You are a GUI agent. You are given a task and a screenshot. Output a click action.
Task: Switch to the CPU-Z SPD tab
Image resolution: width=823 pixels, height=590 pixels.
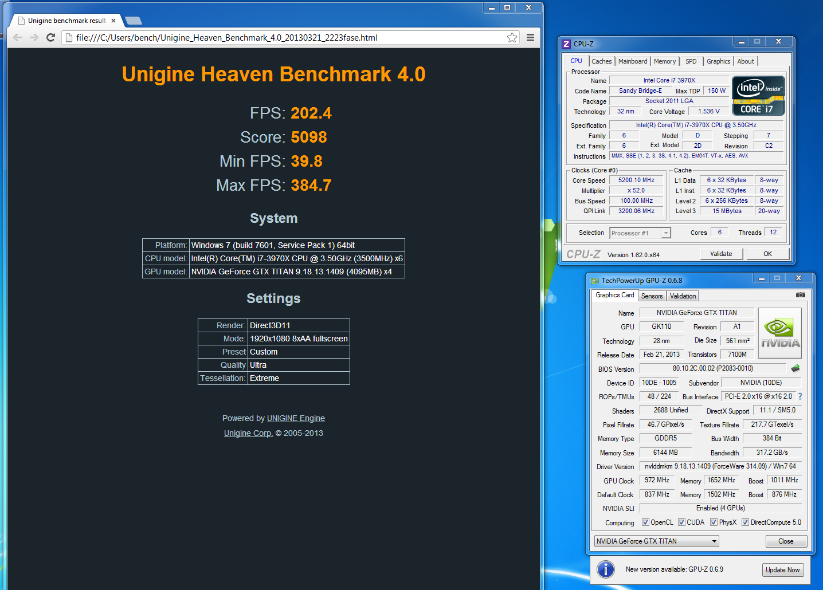[691, 61]
